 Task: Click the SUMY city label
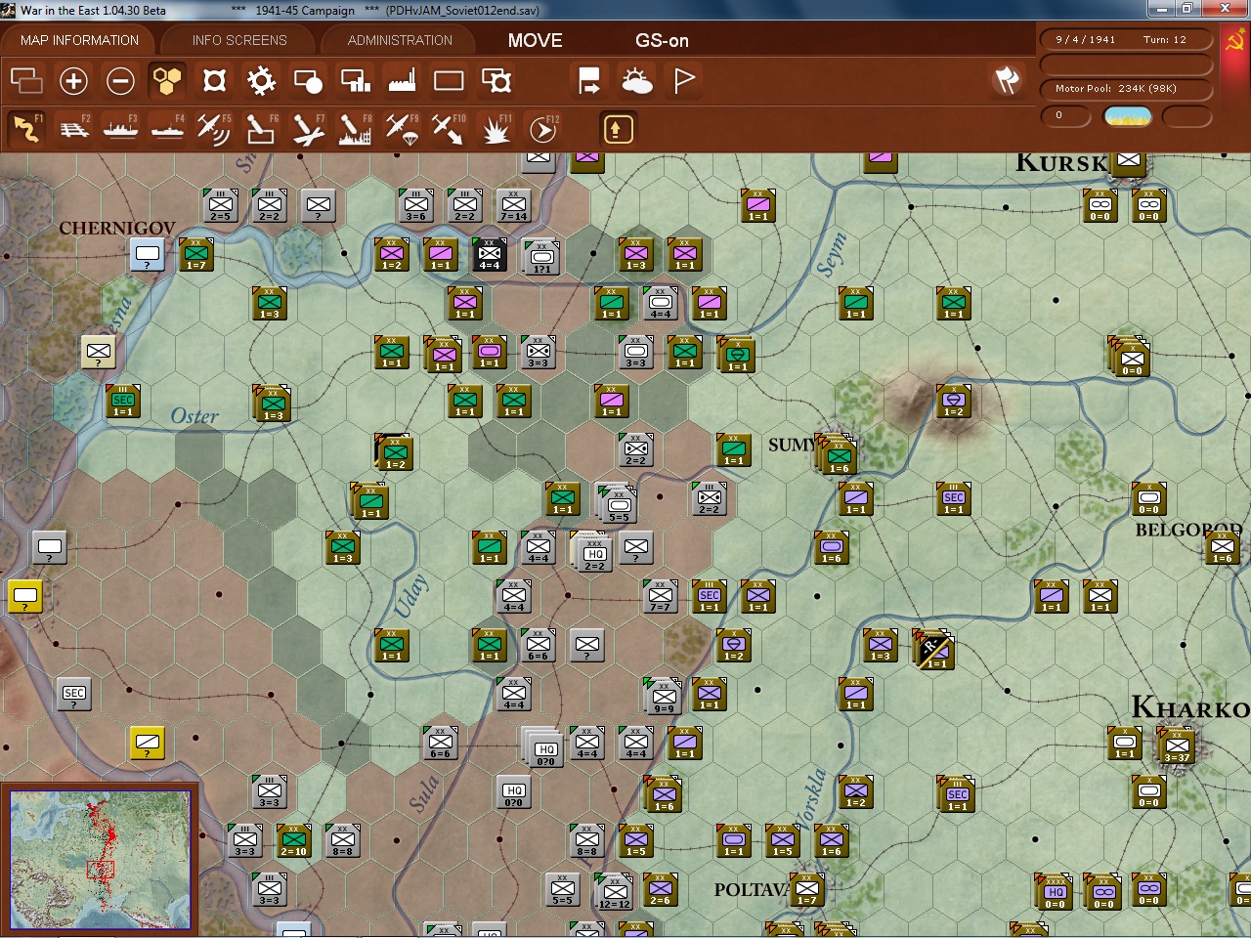point(793,445)
